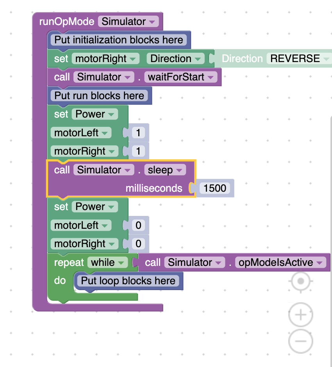Image resolution: width=332 pixels, height=367 pixels.
Task: Select the 'Put initialization blocks here' comment block
Action: point(119,40)
